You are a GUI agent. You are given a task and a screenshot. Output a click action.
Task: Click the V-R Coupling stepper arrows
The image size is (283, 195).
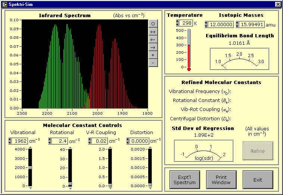pyautogui.click(x=90, y=141)
